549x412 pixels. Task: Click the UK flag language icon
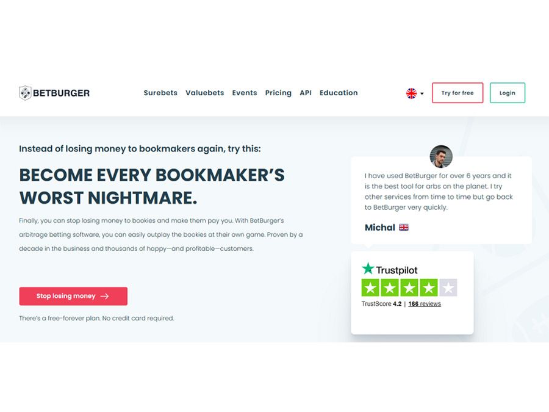(x=411, y=93)
